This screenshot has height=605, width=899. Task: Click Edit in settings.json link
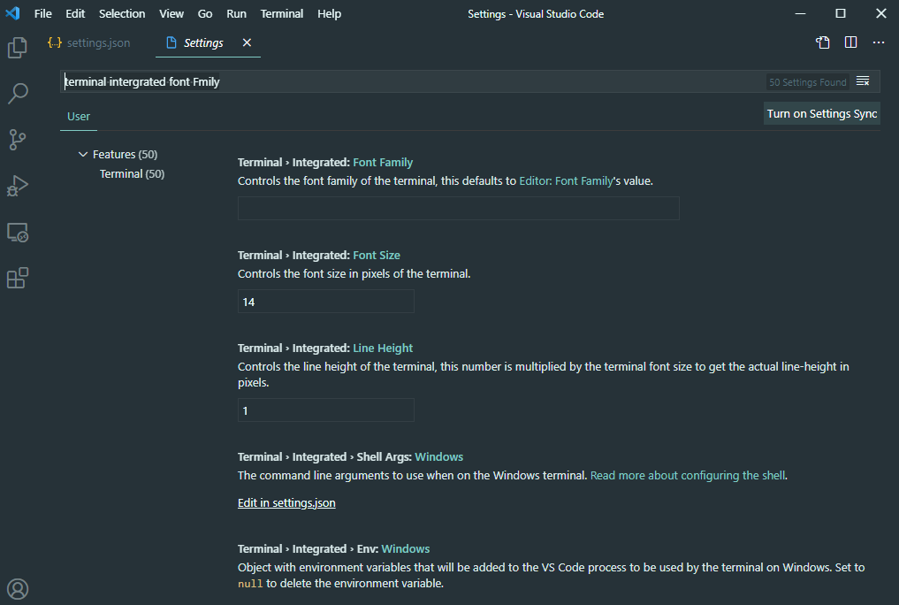point(286,503)
